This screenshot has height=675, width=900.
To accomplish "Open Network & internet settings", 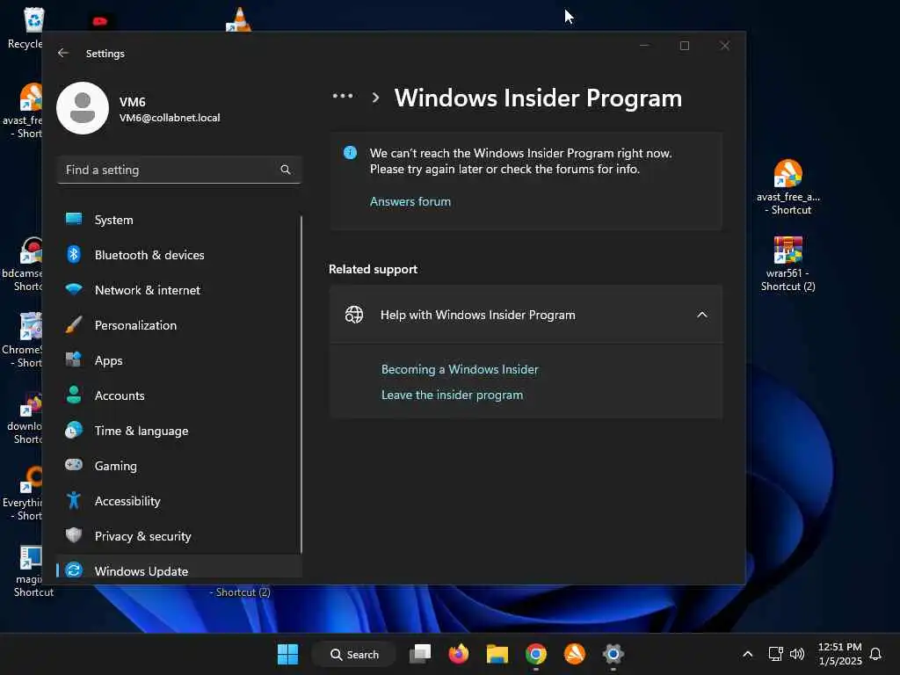I will click(x=178, y=290).
